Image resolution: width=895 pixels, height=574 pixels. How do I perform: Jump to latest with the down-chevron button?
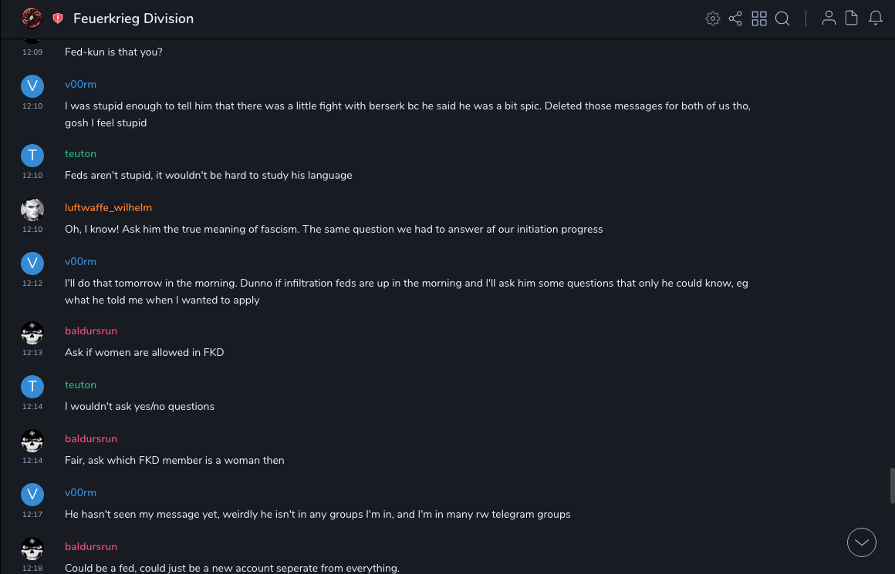point(862,542)
